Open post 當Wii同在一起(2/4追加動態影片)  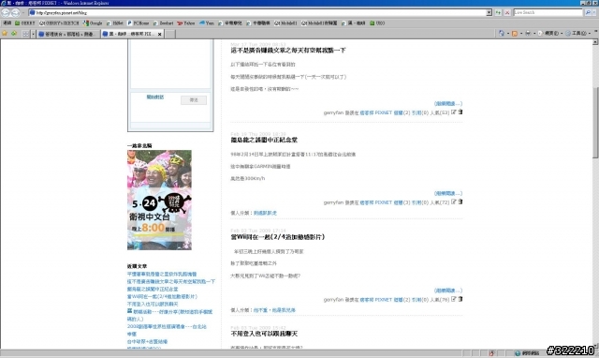(278, 237)
